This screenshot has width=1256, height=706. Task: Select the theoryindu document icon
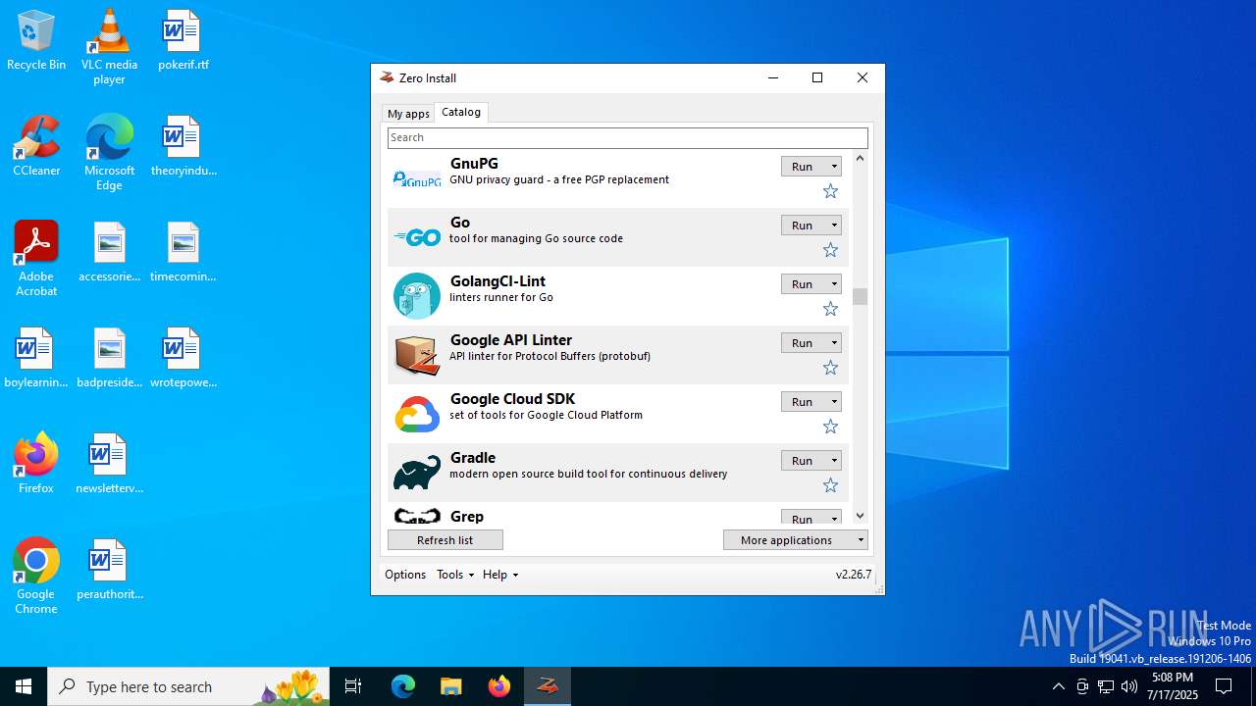tap(183, 147)
